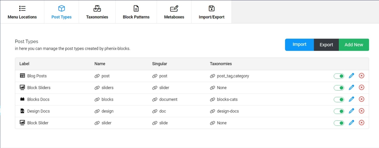The image size is (379, 148).
Task: Click the blue Import button
Action: pos(299,45)
